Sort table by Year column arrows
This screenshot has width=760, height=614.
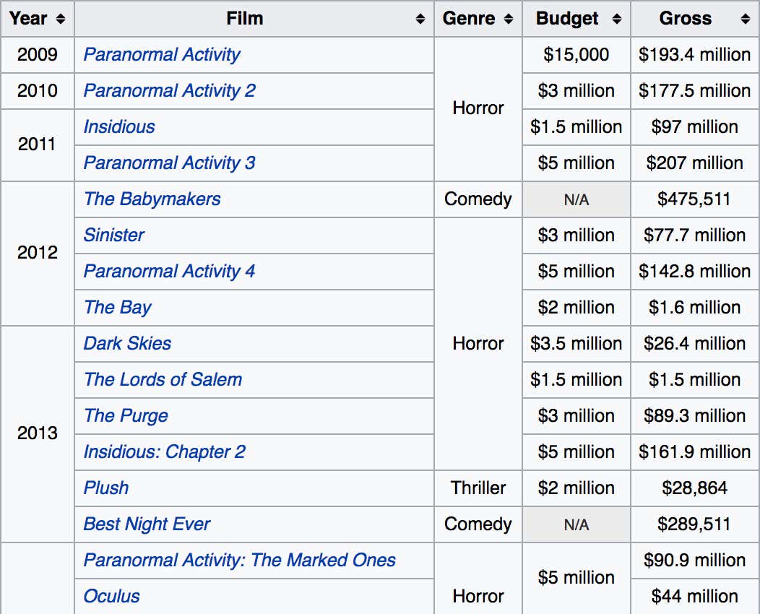point(60,20)
